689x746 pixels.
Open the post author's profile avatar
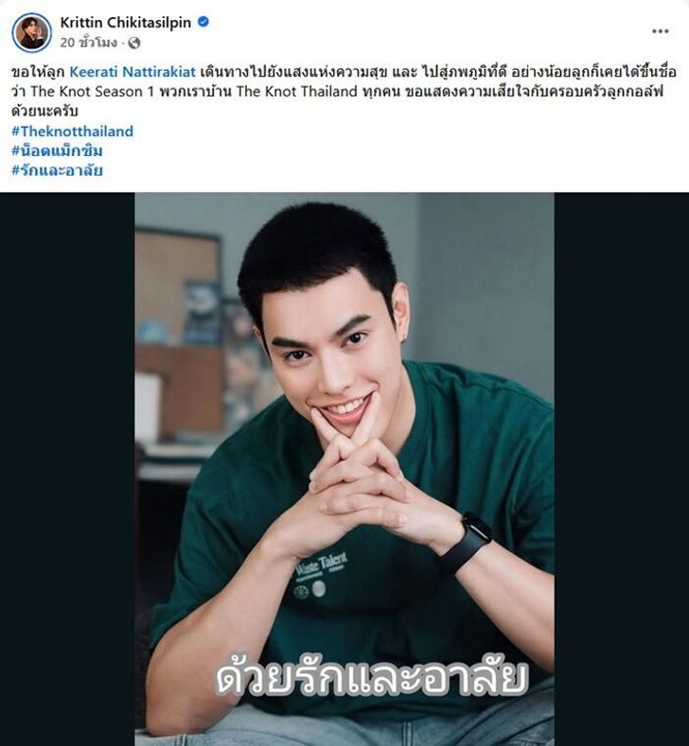pos(31,32)
